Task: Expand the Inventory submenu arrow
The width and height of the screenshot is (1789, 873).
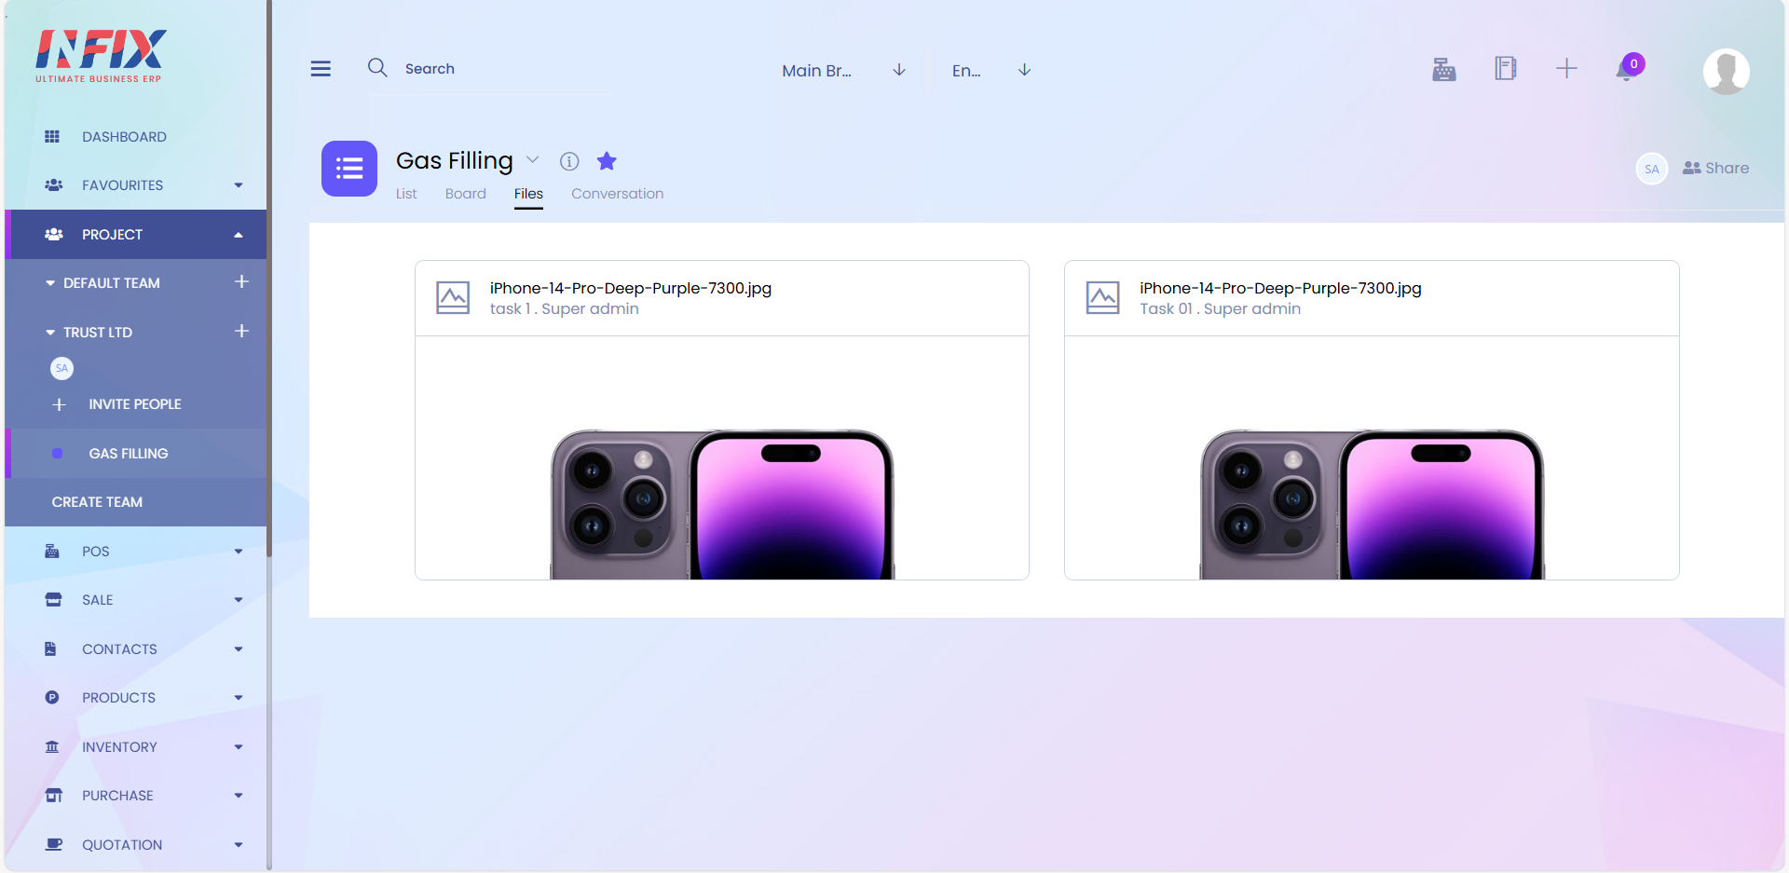Action: tap(239, 747)
